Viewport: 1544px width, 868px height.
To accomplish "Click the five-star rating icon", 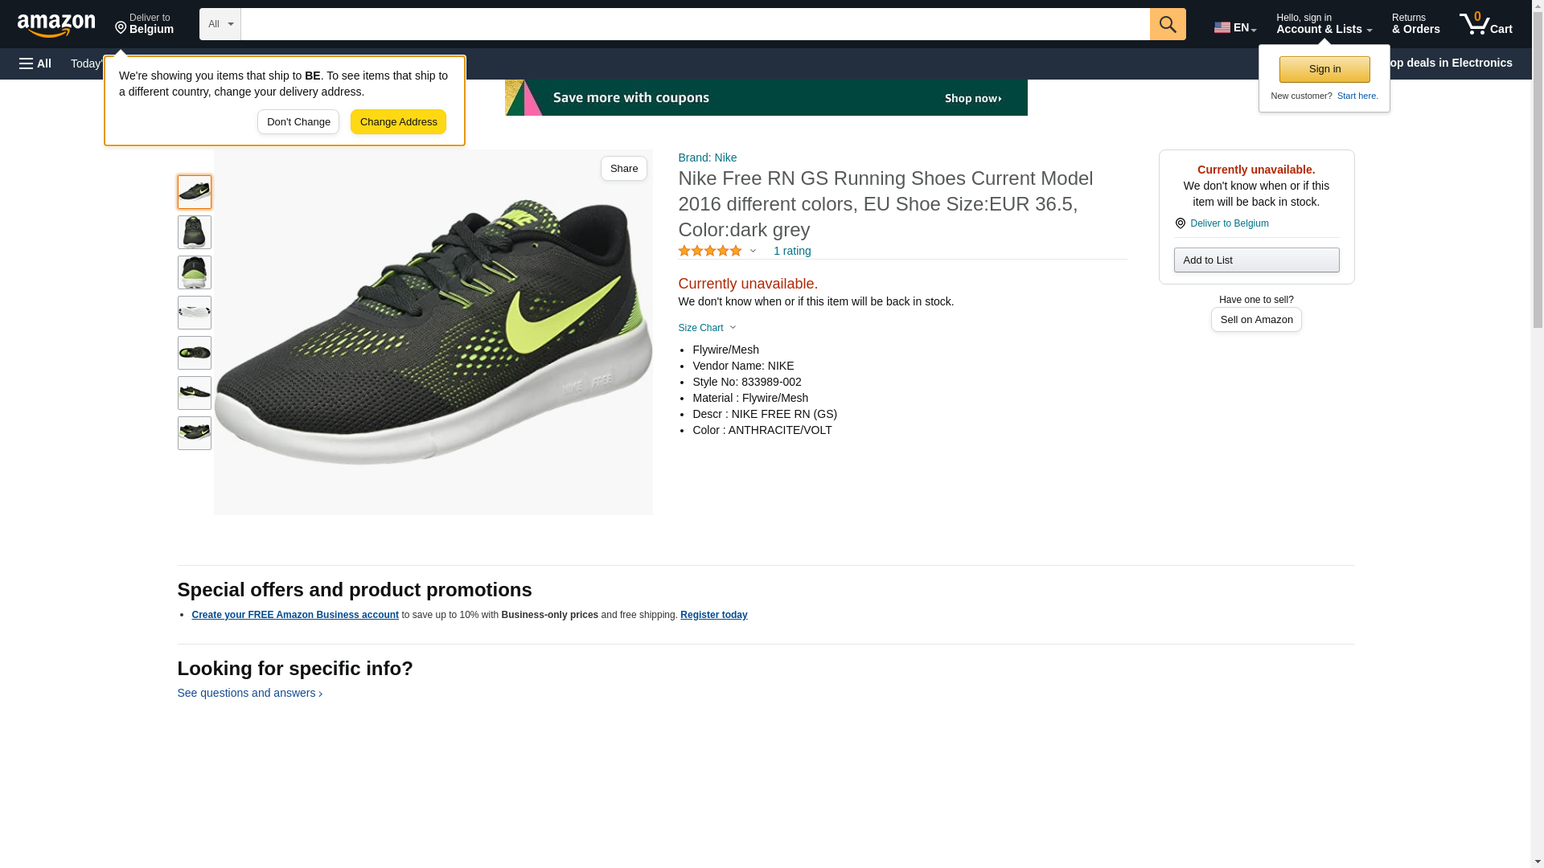I will pyautogui.click(x=709, y=252).
